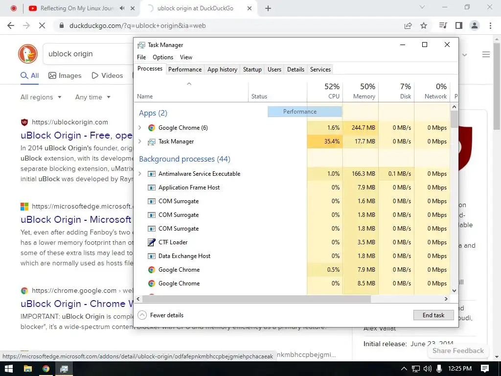Image resolution: width=501 pixels, height=376 pixels.
Task: Open the notification center icon
Action: (x=485, y=369)
